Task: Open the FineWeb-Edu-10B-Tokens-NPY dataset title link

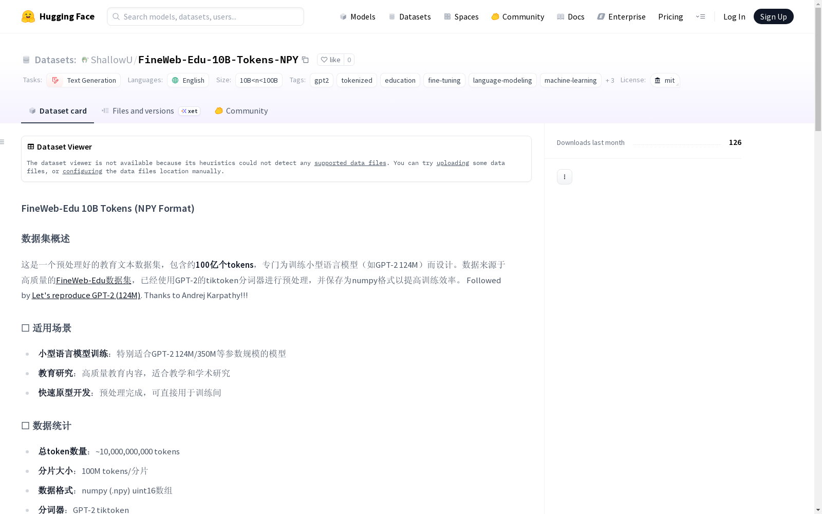Action: pos(218,60)
